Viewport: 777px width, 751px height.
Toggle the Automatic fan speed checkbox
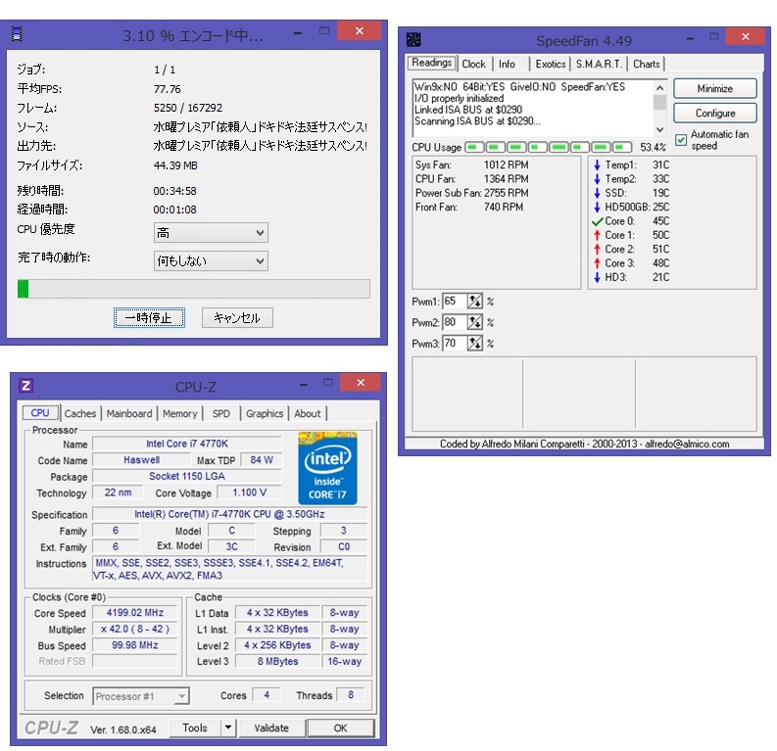click(x=681, y=140)
